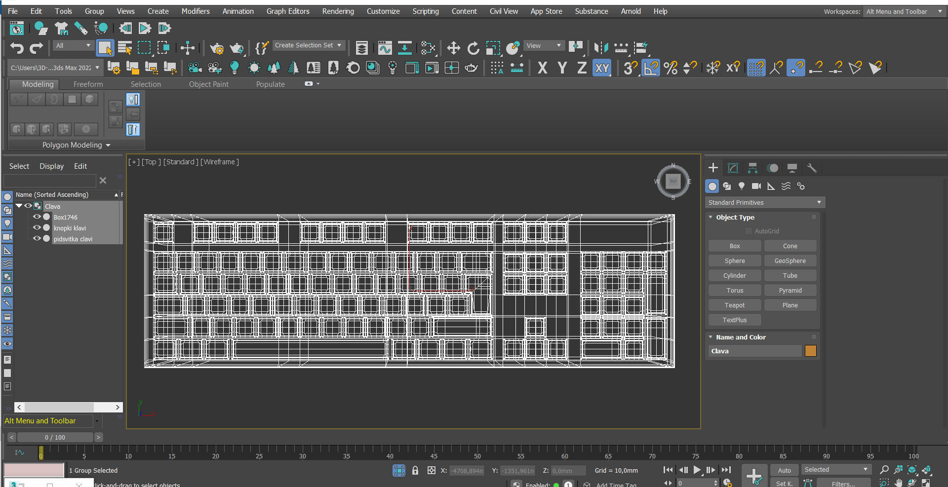This screenshot has height=487, width=948.
Task: Toggle Auto Key mode
Action: (x=784, y=470)
